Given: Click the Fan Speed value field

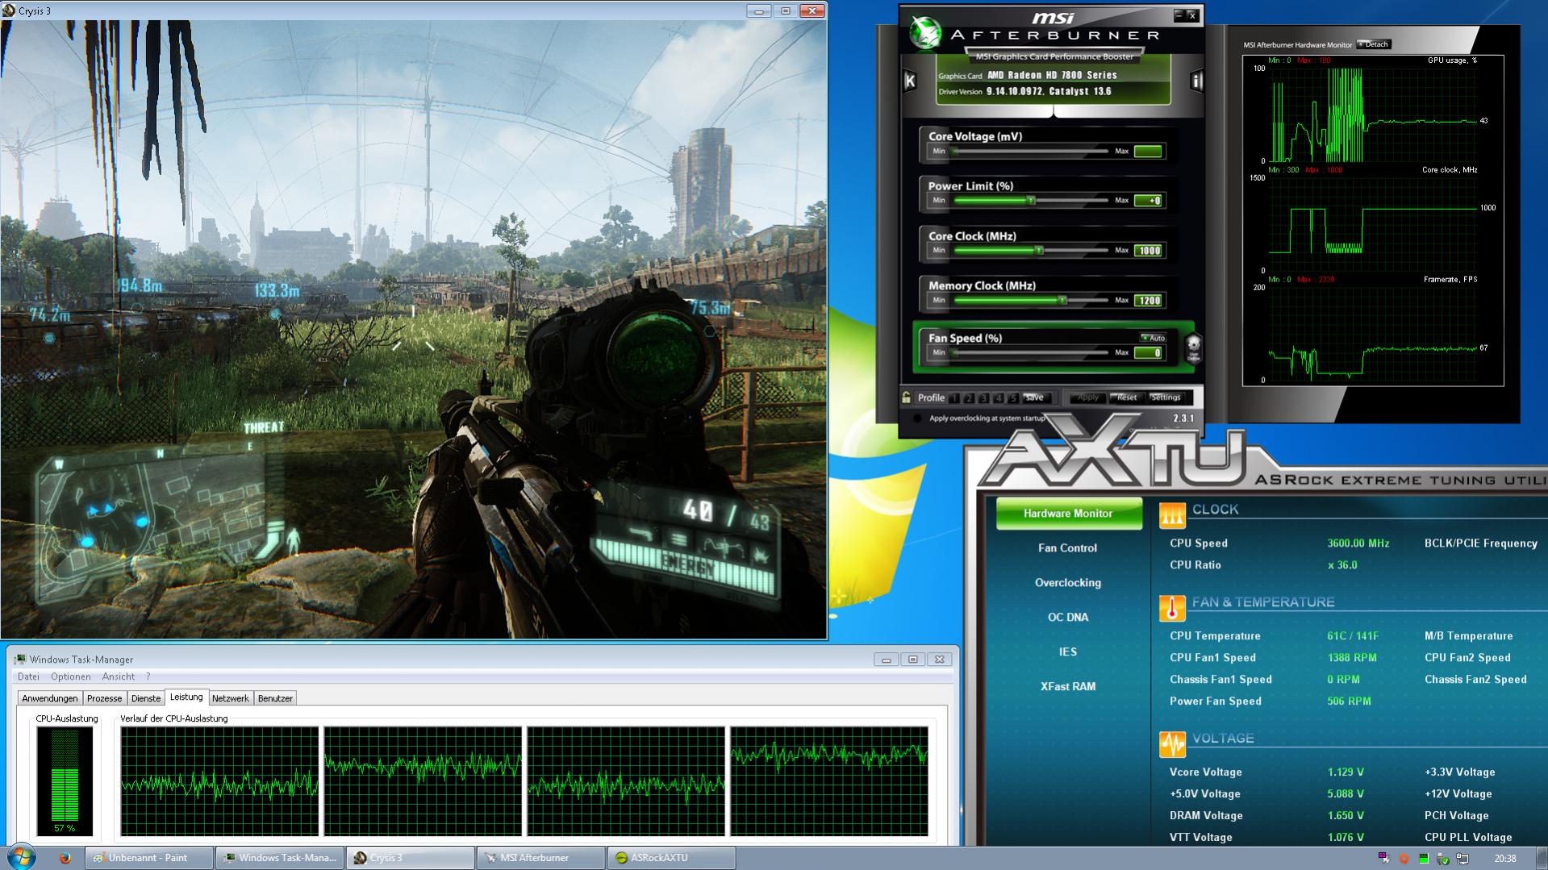Looking at the screenshot, I should 1148,353.
